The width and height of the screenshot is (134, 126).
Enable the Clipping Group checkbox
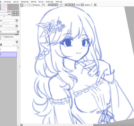click(x=4, y=37)
